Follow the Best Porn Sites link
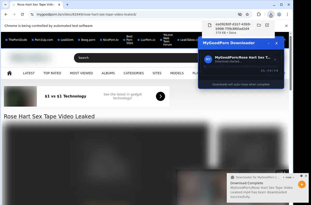This screenshot has width=311, height=205. 130,40
